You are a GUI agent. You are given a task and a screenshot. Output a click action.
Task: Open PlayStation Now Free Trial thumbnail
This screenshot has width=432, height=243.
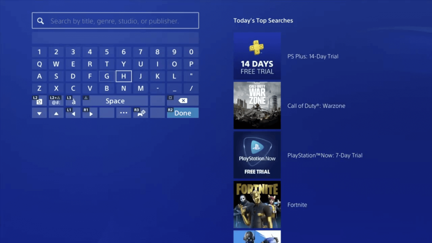point(257,155)
